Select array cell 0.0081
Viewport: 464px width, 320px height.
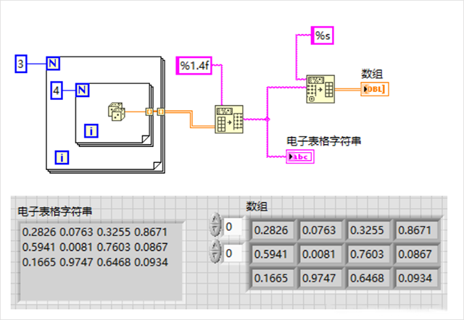[319, 254]
